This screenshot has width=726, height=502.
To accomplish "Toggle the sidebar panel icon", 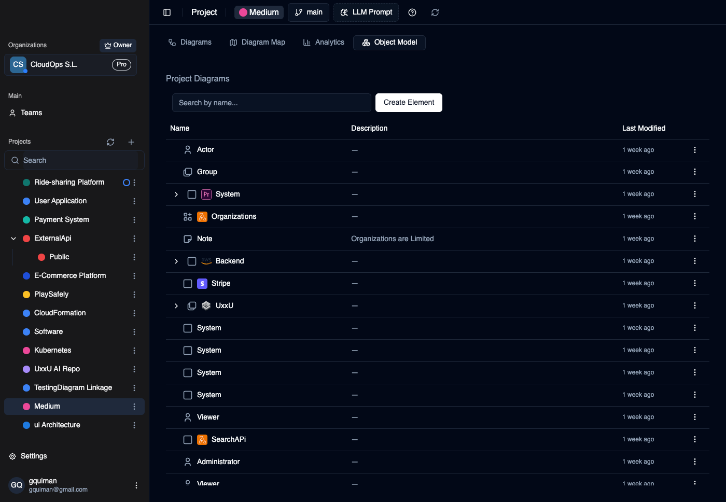I will pos(167,12).
